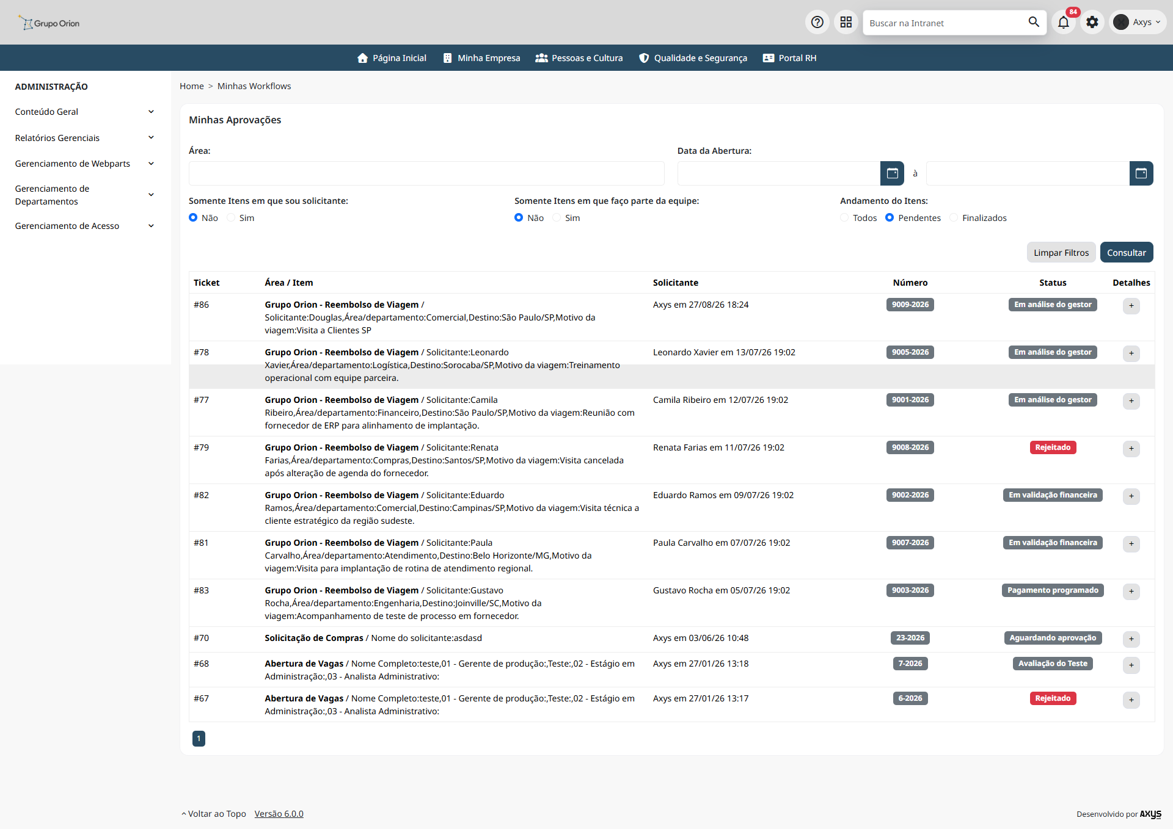Expand details for ticket #86
Image resolution: width=1173 pixels, height=829 pixels.
coord(1131,306)
